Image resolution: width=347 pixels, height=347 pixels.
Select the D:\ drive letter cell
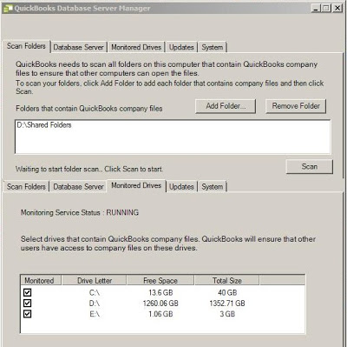point(95,304)
